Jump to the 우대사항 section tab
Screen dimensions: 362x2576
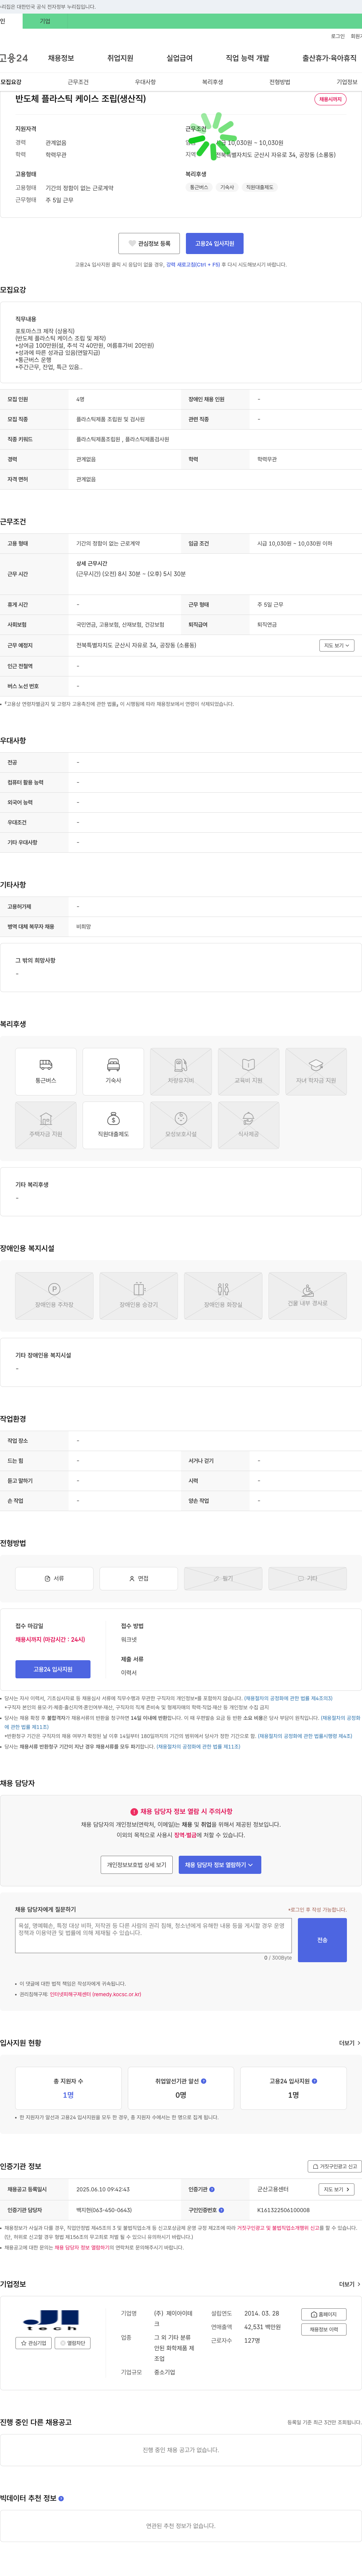click(x=145, y=82)
